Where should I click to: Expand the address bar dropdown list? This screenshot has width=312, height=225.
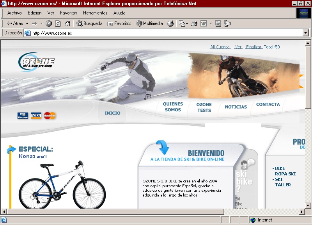tap(306, 33)
